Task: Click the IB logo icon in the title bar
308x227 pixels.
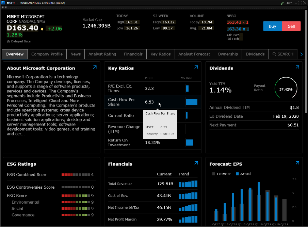Action: pyautogui.click(x=3, y=3)
